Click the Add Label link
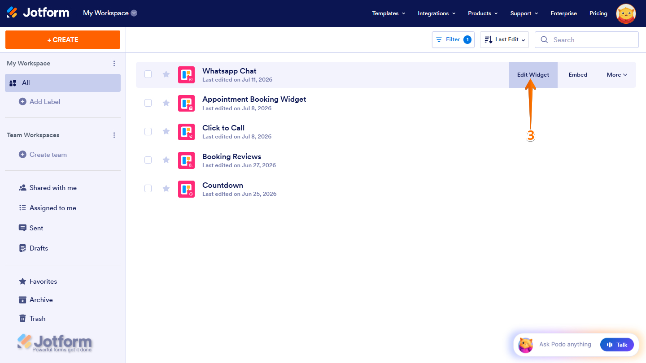Image resolution: width=646 pixels, height=363 pixels. tap(45, 102)
